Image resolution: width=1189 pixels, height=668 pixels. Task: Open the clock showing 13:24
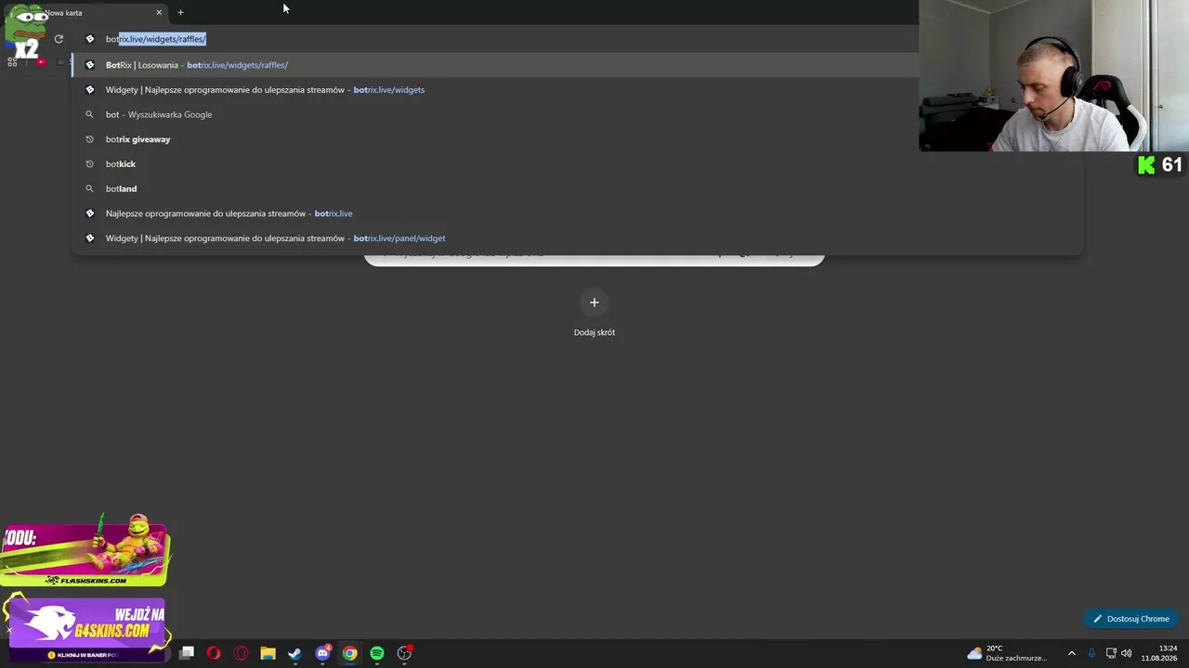click(1161, 653)
